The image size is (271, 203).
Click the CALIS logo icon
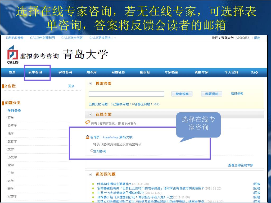[x=13, y=54]
